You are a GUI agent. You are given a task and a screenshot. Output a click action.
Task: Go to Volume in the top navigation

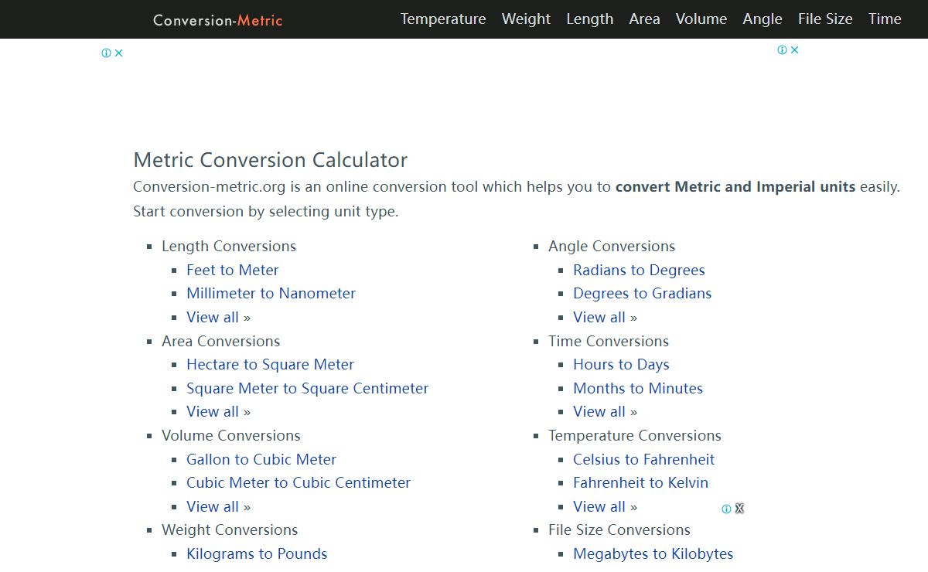[x=701, y=19]
